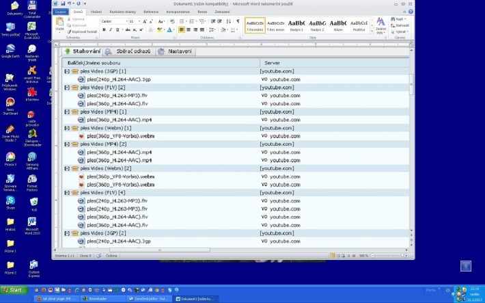Click the Windows Start button
Viewport: 485px width, 303px height.
click(14, 290)
